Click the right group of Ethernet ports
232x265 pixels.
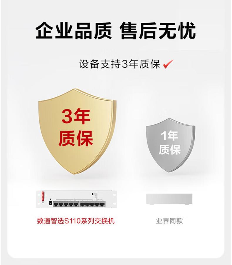(x=93, y=204)
